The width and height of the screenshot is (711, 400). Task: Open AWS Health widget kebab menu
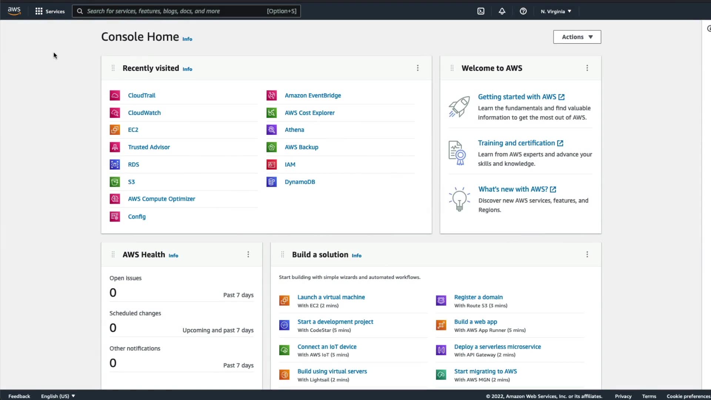[x=248, y=254]
